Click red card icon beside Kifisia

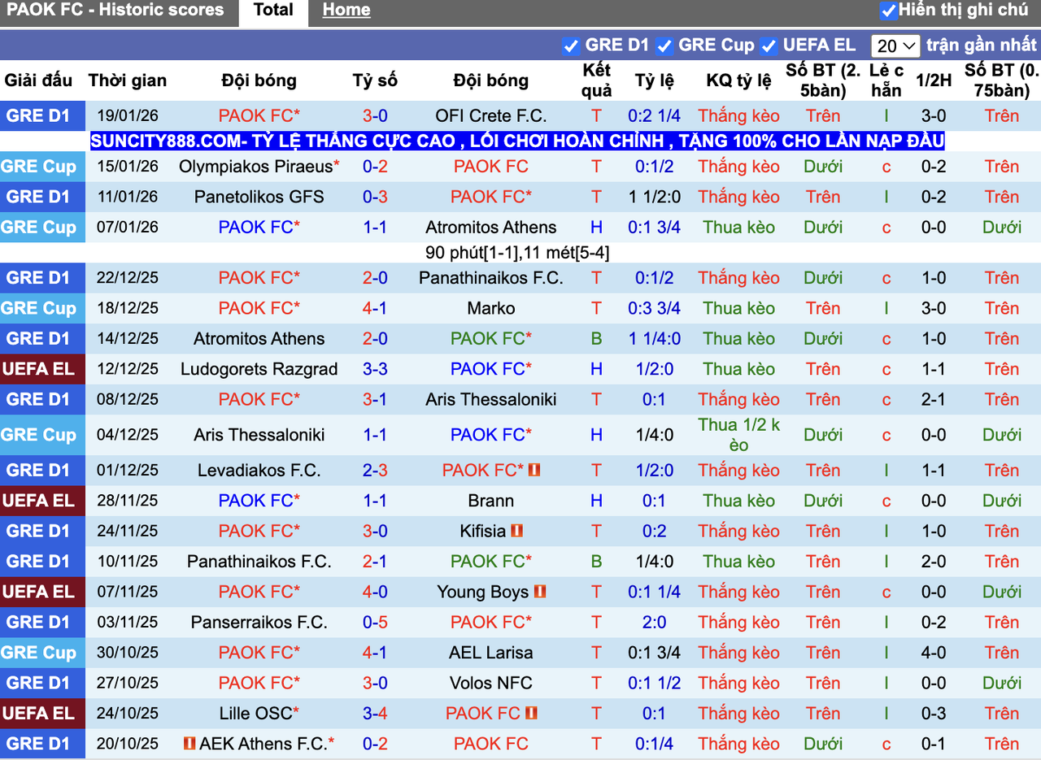(517, 532)
